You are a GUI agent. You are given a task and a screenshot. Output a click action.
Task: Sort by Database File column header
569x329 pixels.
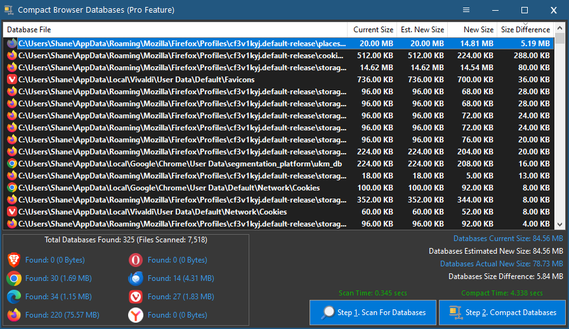175,30
